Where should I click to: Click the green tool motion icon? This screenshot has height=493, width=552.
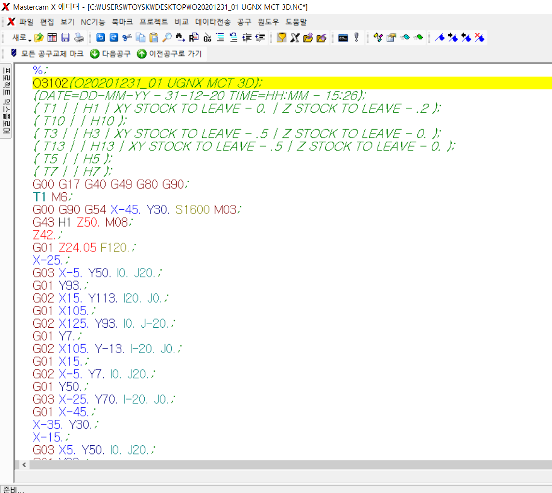tap(418, 37)
